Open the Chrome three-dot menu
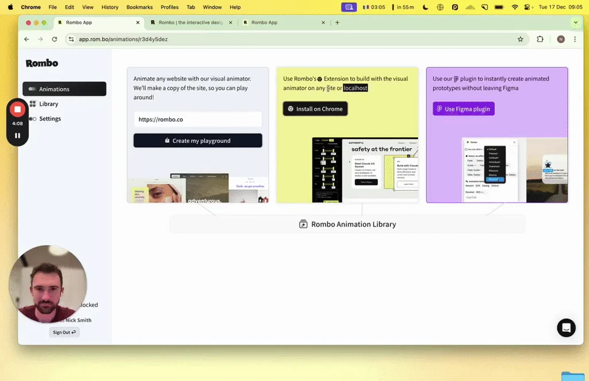The image size is (589, 381). 575,39
